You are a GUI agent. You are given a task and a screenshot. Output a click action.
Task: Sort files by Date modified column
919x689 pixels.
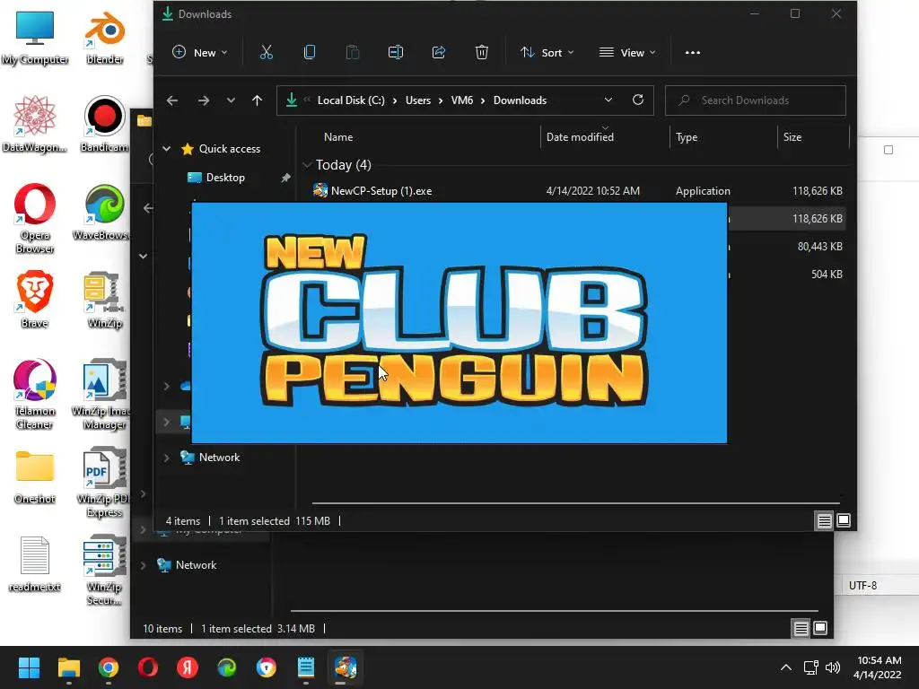tap(580, 137)
